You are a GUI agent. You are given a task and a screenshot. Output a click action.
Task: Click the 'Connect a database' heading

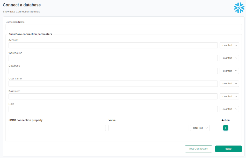point(22,5)
